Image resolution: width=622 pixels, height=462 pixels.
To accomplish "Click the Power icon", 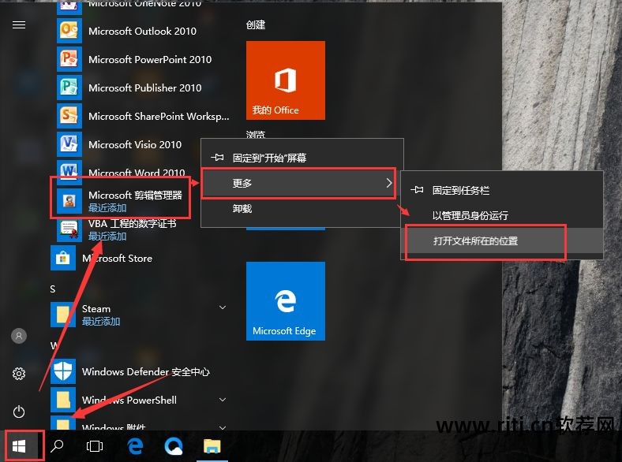I will (19, 412).
